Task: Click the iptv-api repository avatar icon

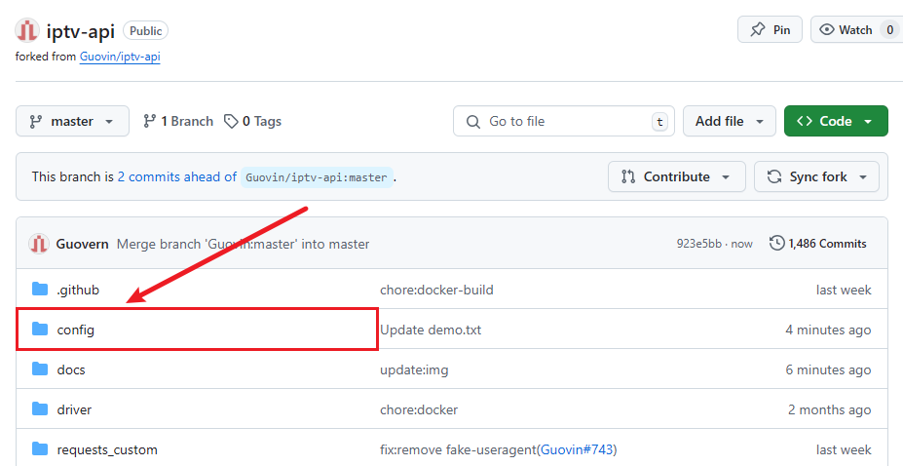Action: point(27,30)
